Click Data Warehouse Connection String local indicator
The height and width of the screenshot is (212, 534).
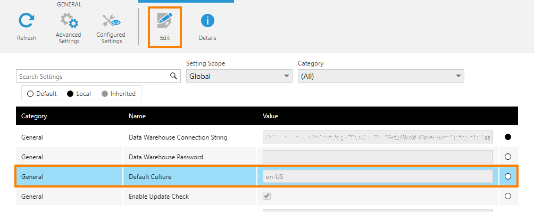508,137
